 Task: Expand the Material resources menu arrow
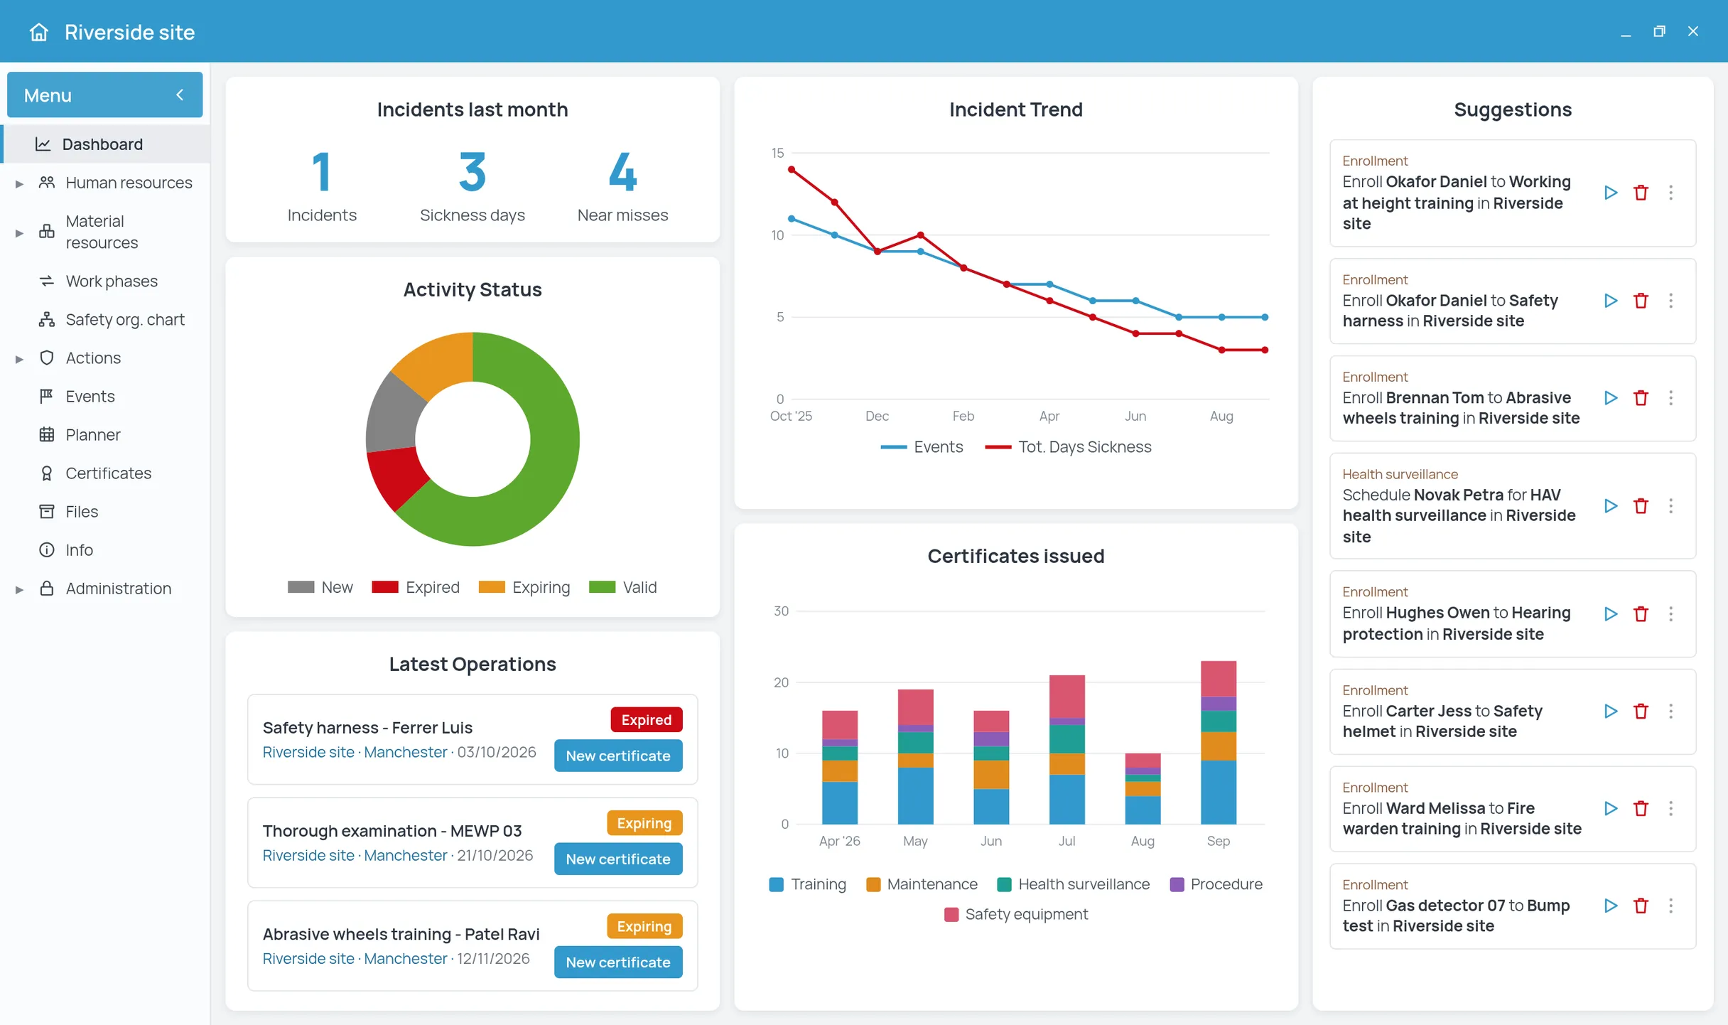tap(20, 232)
